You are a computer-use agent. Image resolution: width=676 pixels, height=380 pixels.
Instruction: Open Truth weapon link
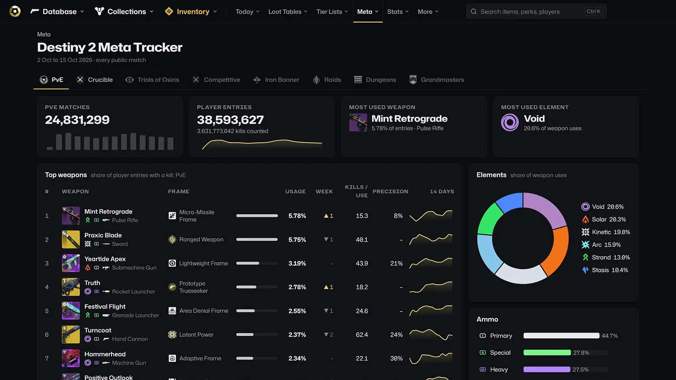[92, 283]
